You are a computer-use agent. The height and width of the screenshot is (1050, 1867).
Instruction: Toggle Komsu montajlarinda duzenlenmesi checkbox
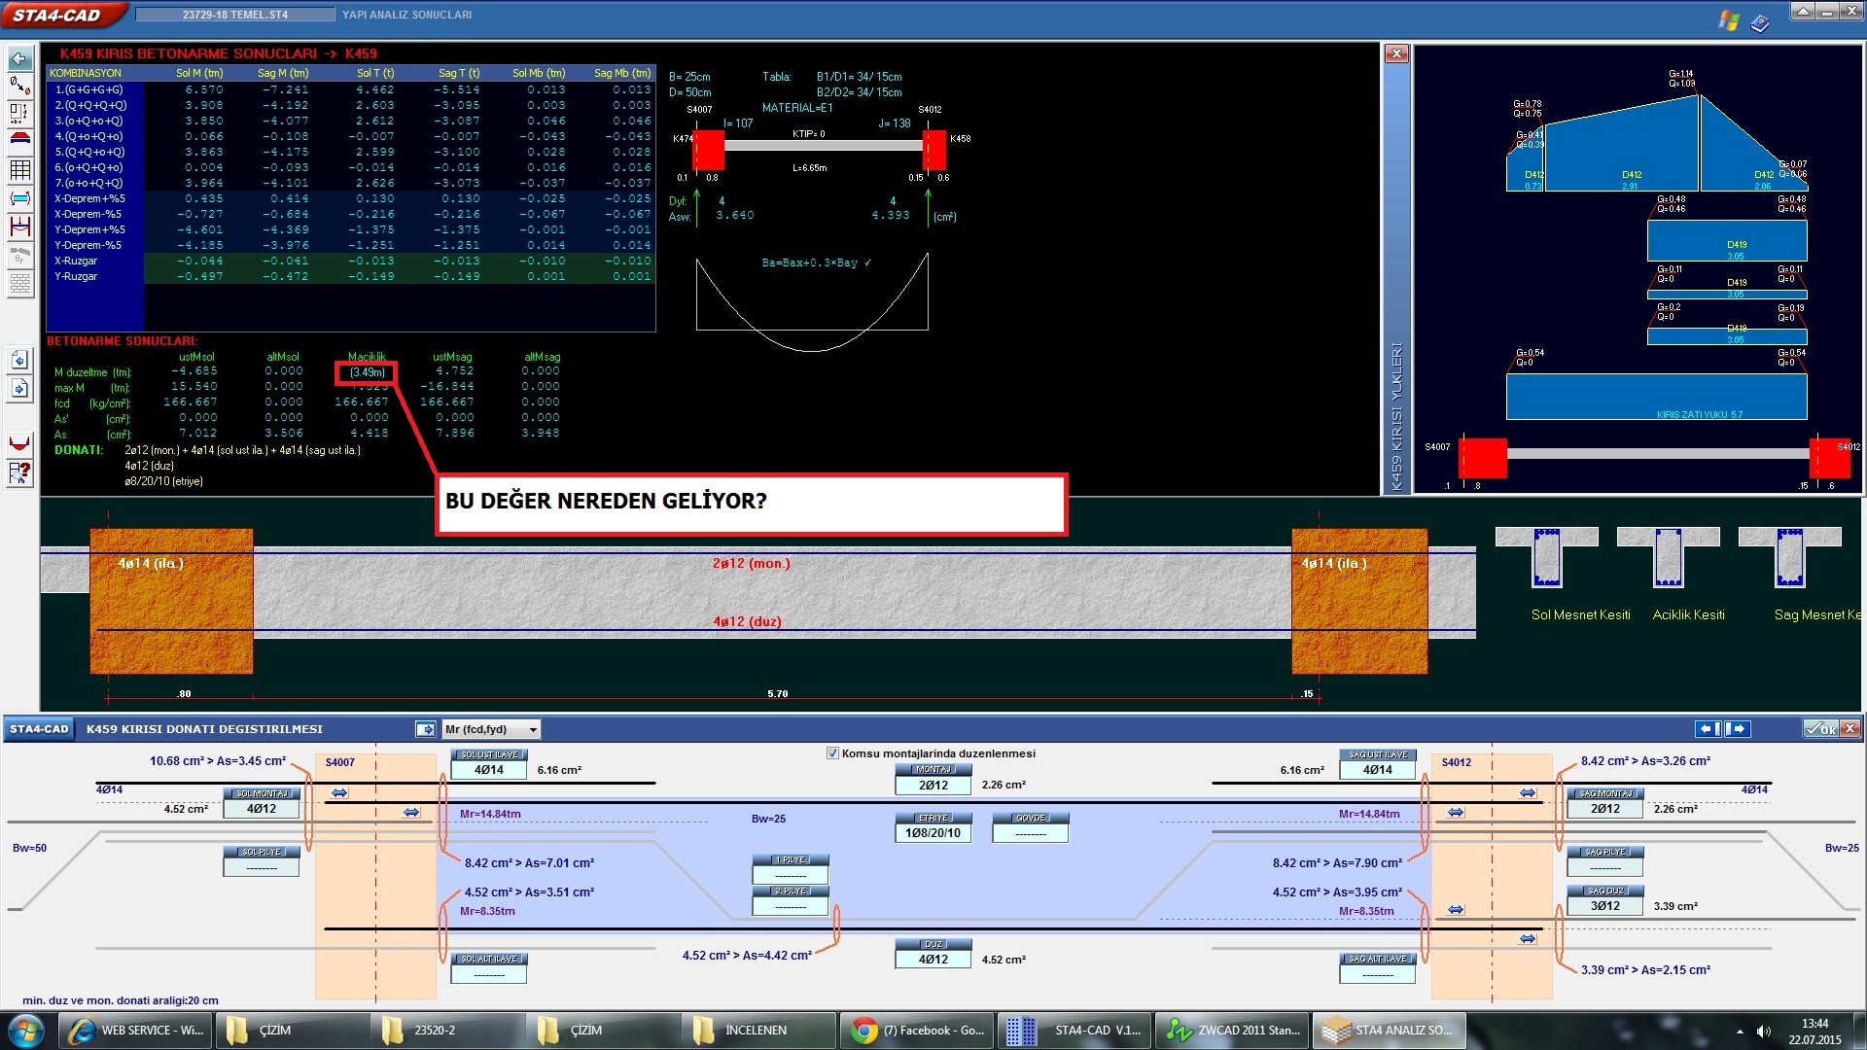832,753
